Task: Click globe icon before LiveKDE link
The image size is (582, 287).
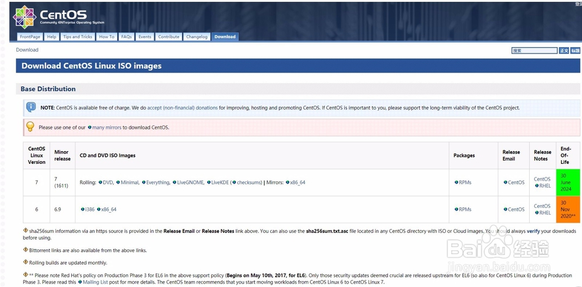Action: coord(208,182)
